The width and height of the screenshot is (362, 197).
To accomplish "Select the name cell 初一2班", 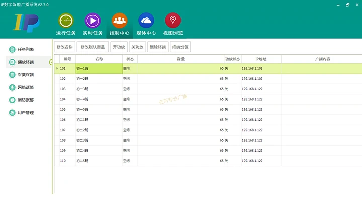I will [x=99, y=79].
